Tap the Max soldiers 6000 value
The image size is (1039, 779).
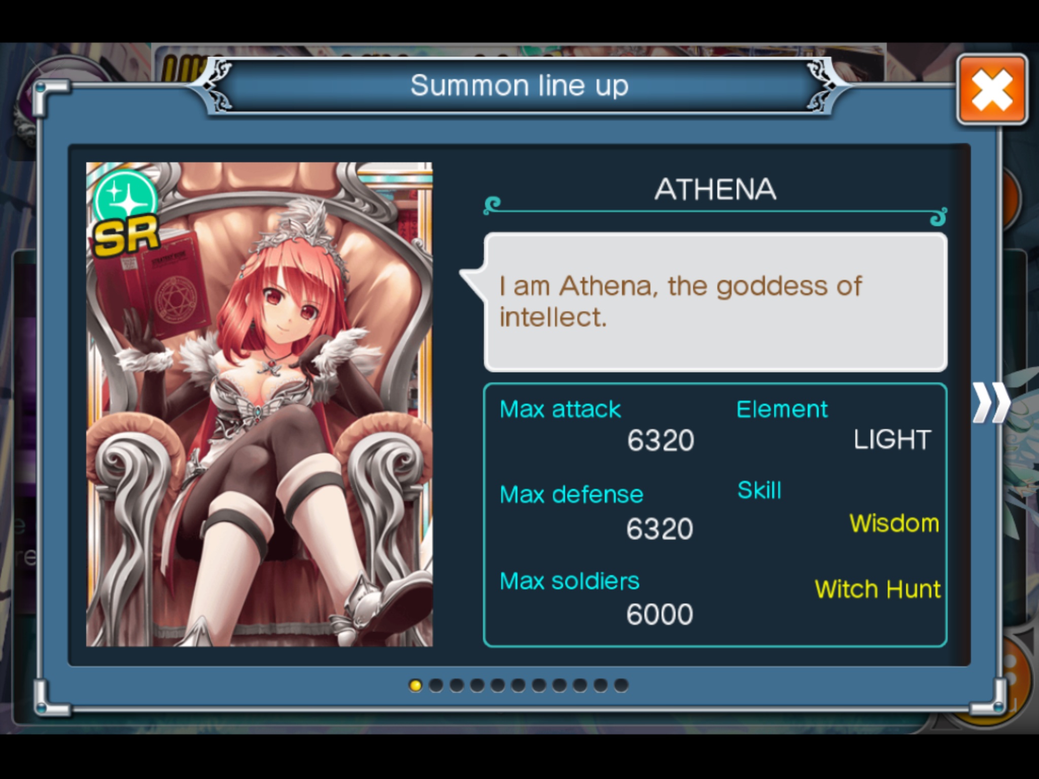point(660,614)
